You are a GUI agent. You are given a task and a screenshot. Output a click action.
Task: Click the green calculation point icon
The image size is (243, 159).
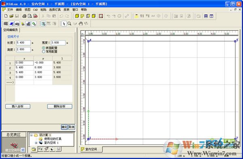coord(34,24)
